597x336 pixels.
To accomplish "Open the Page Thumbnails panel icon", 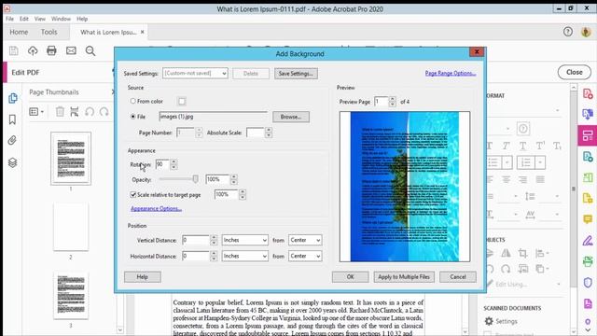I will tap(12, 98).
